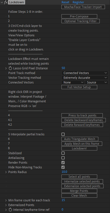
Task: Open Vector Tracking method dropdown
Action: (x=85, y=78)
